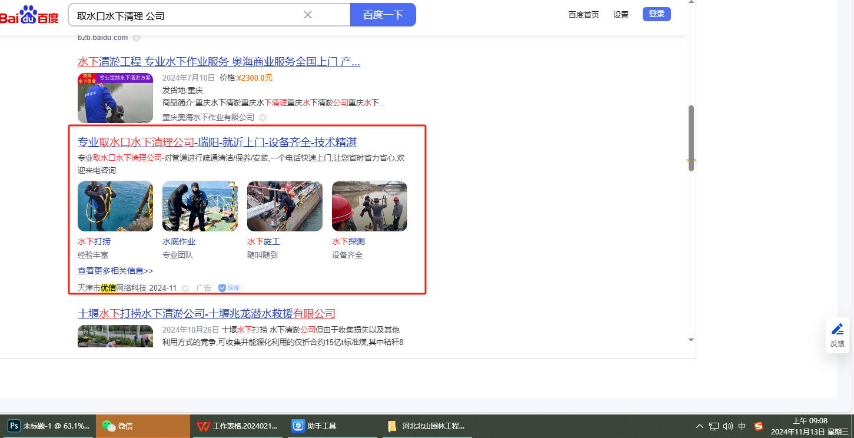Clear the search box with the X icon
The height and width of the screenshot is (438, 854).
click(x=307, y=15)
